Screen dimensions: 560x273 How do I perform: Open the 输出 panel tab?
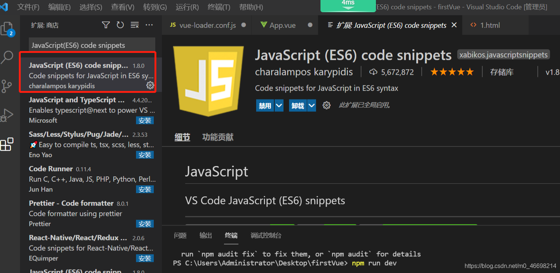[206, 235]
